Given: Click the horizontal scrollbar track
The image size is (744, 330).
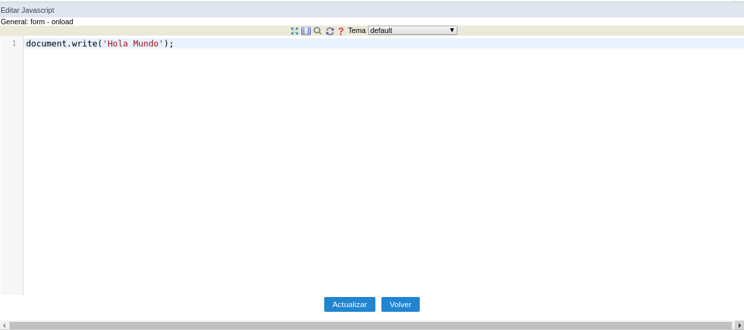Looking at the screenshot, I should [x=370, y=326].
